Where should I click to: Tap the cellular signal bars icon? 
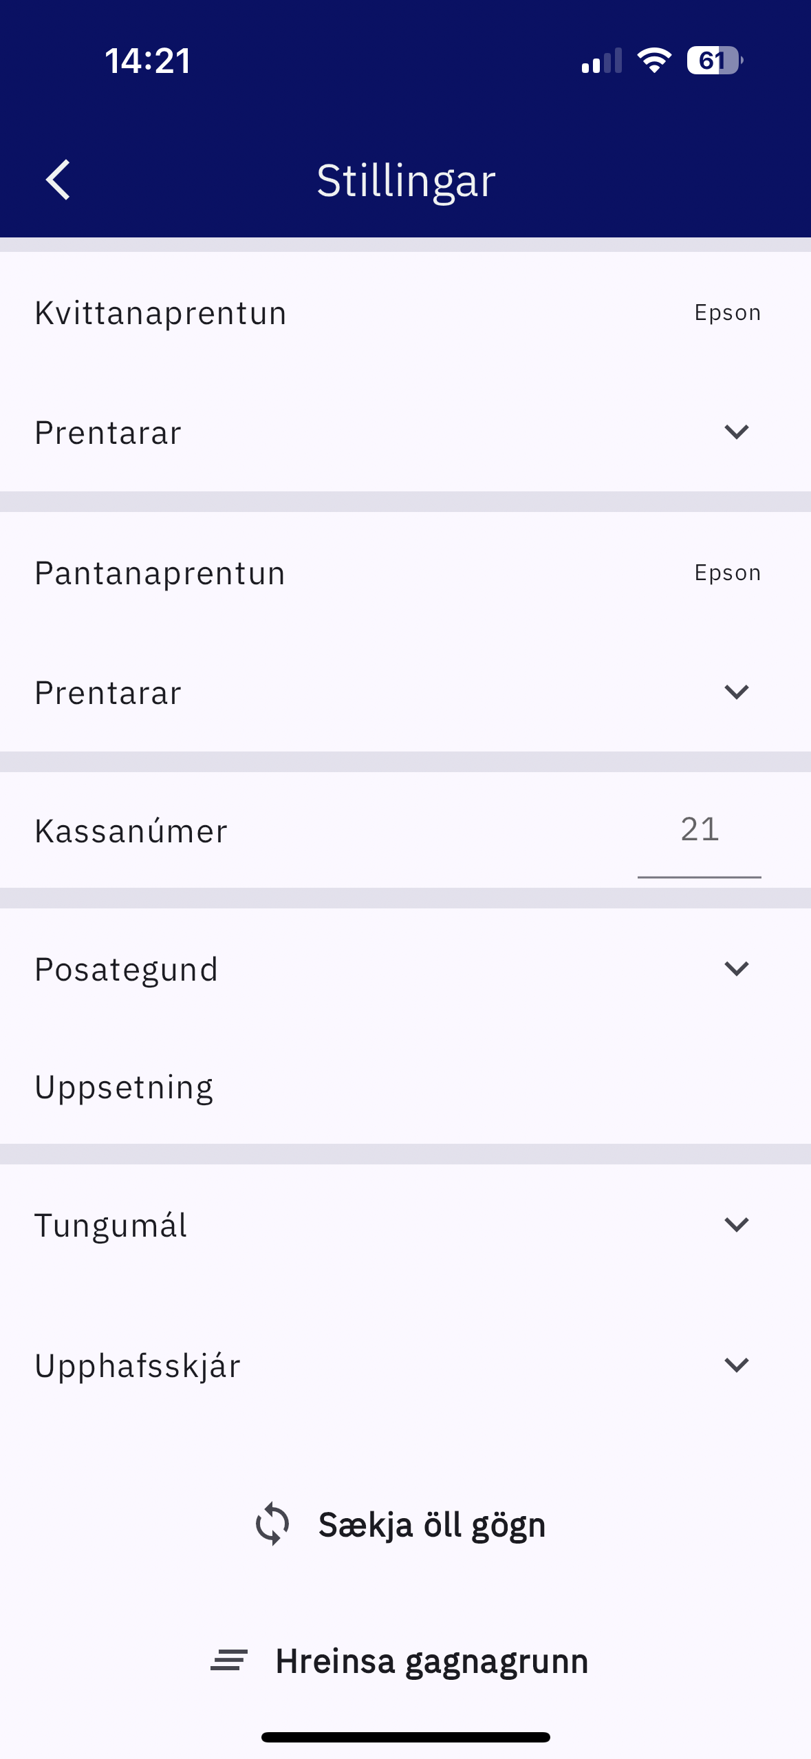601,61
